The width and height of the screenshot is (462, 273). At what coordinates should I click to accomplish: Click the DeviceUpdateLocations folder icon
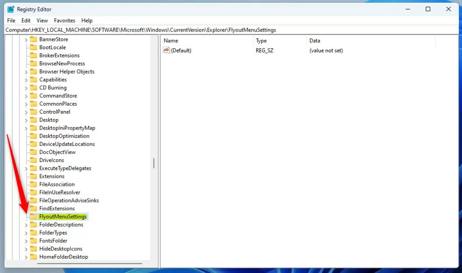[x=33, y=144]
